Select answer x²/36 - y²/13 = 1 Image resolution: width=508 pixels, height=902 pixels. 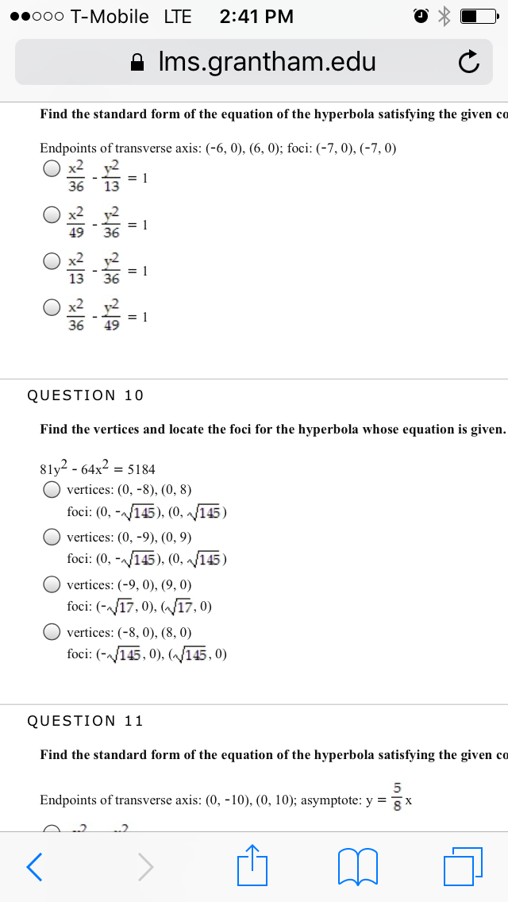(52, 168)
